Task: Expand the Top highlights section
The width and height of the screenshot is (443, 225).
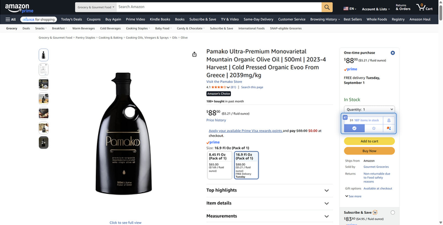Action: [269, 190]
